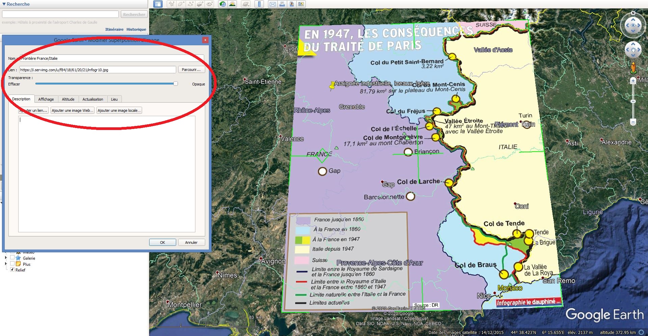Screen dimensions: 648x336
Task: Show historical imagery clock icon
Action: [223, 4]
